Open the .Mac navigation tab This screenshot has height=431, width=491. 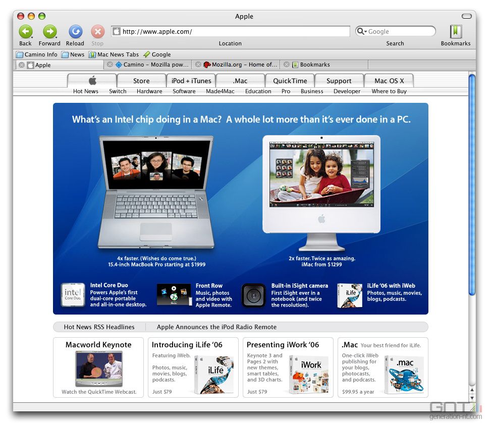point(240,81)
